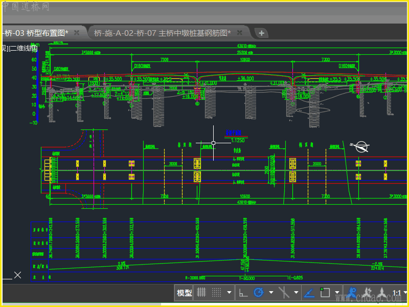Click the 2D object snap square icon

click(325, 293)
